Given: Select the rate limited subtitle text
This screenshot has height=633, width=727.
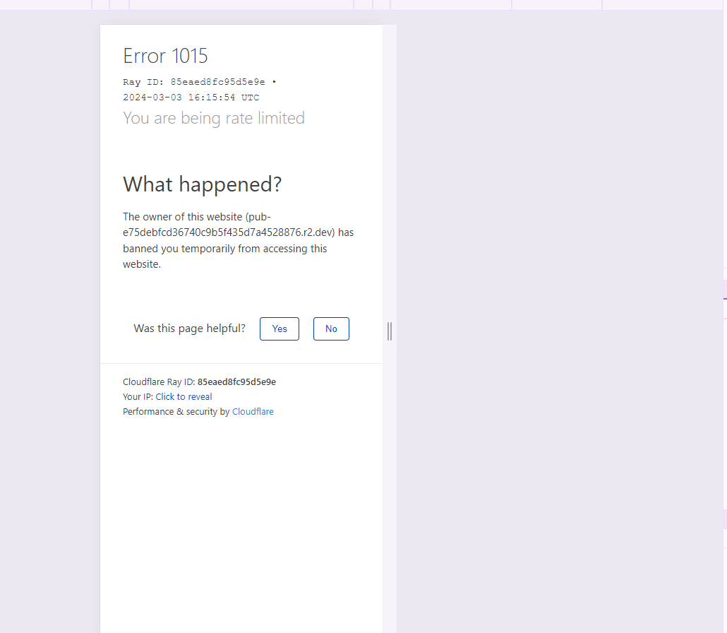Looking at the screenshot, I should [214, 118].
